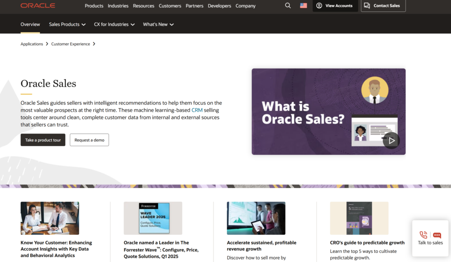451x262 pixels.
Task: Click the Oracle logo
Action: [38, 6]
